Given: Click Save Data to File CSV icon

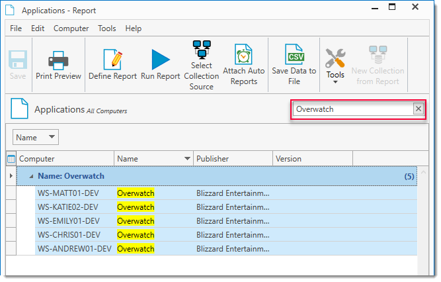Looking at the screenshot, I should pos(294,54).
